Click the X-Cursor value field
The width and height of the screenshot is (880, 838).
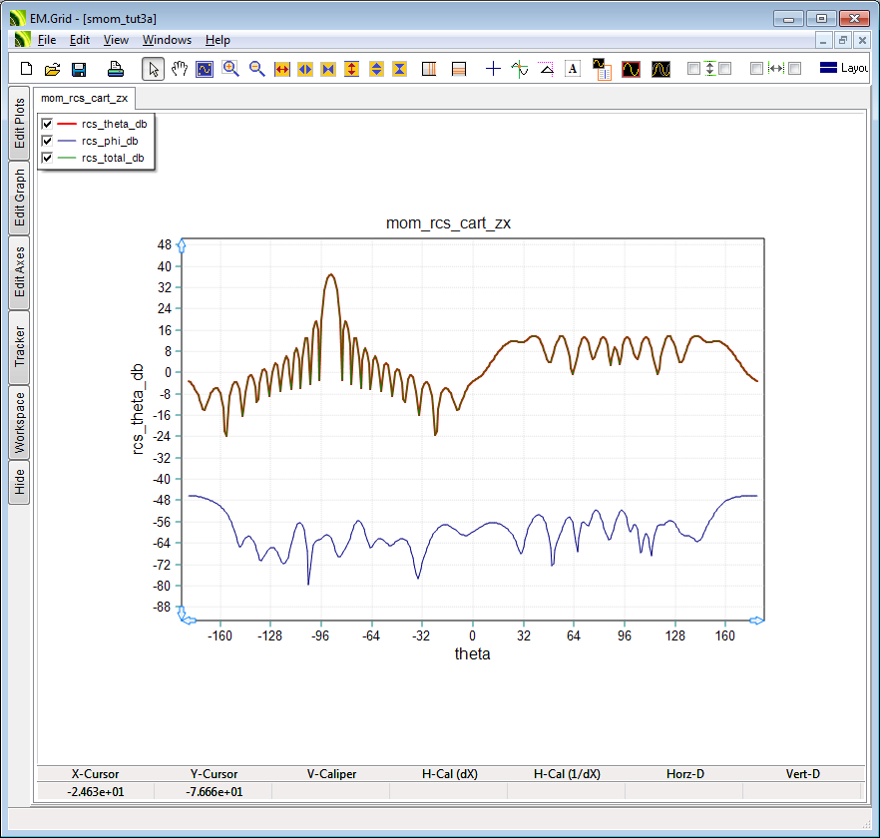tap(96, 791)
